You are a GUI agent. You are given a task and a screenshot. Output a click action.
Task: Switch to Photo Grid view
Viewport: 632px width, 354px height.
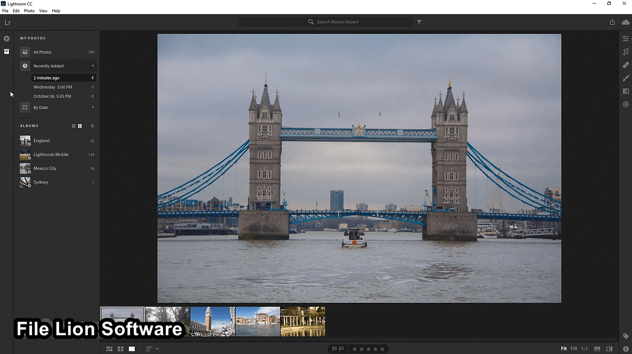point(109,349)
